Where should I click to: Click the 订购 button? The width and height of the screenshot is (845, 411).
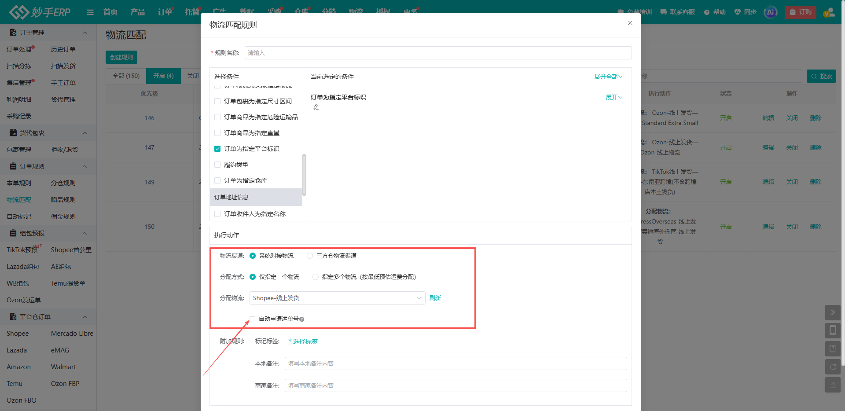tap(801, 12)
